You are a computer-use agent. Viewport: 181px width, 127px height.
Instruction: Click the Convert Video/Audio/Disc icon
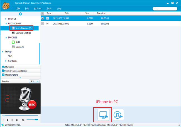click(3, 71)
